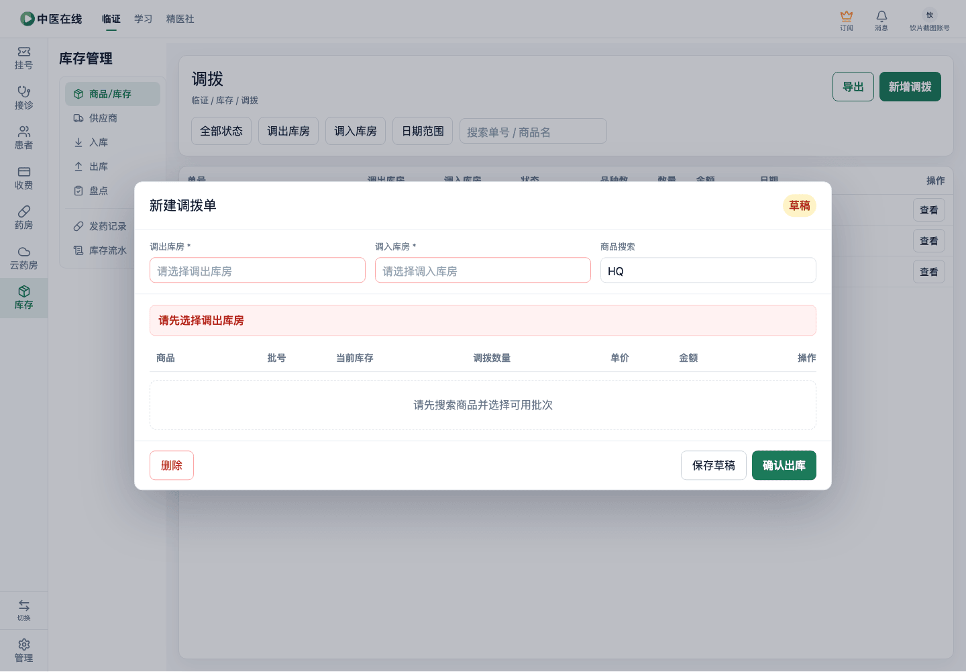The width and height of the screenshot is (966, 672).
Task: Click the 批号 column header
Action: 276,358
